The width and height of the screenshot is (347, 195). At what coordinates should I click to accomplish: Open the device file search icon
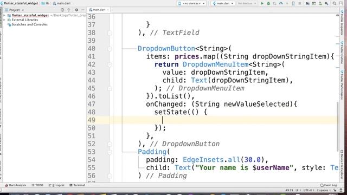click(320, 3)
